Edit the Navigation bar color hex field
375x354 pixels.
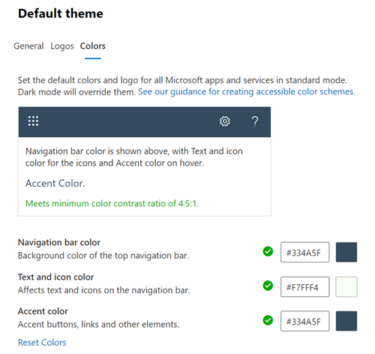(304, 252)
